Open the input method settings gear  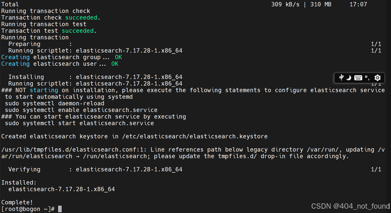[377, 78]
